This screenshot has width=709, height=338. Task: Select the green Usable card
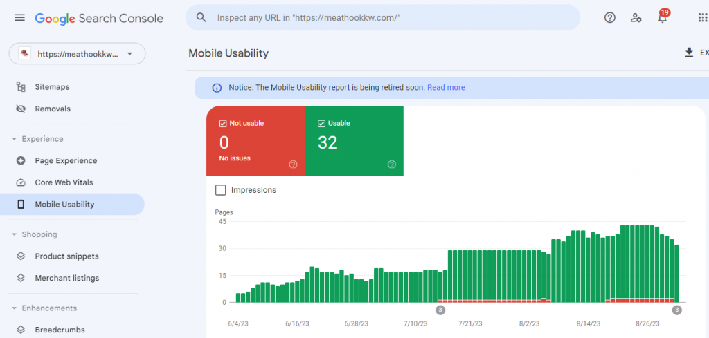coord(354,141)
